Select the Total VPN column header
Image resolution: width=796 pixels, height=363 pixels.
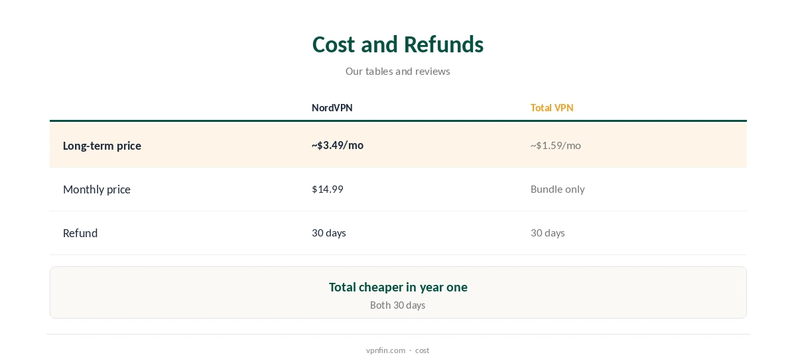[552, 107]
